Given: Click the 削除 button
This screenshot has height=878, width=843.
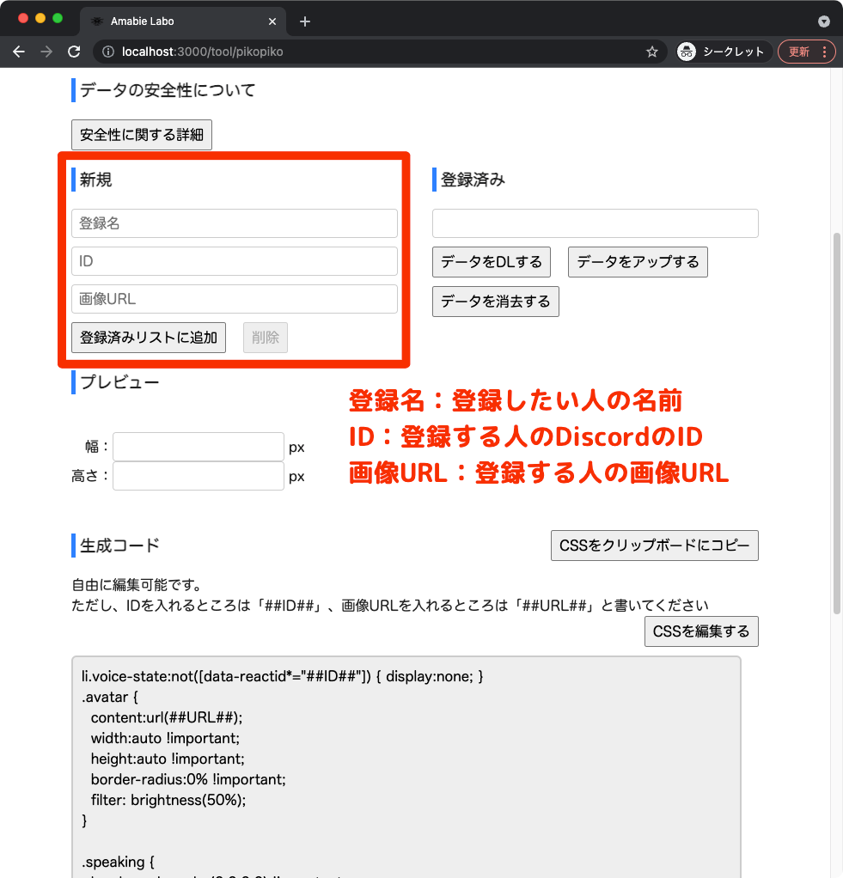Looking at the screenshot, I should click(266, 338).
